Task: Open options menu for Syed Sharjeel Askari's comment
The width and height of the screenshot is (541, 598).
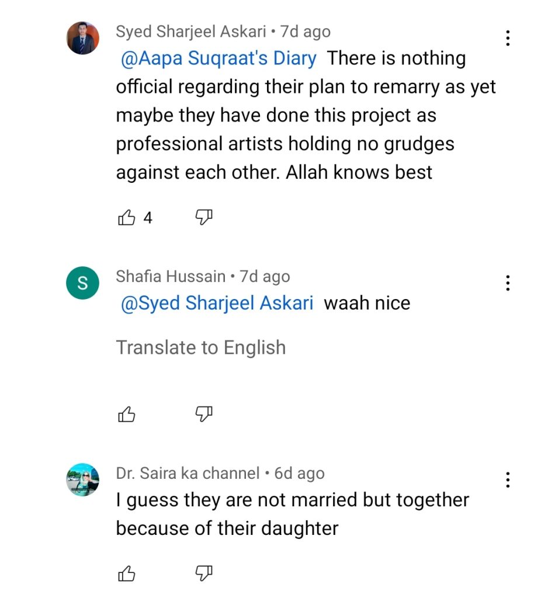Action: [508, 38]
